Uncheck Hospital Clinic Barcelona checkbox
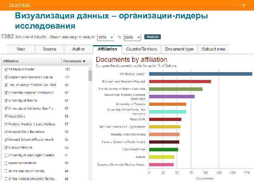Viewport: 254px width, 191px height. click(x=6, y=132)
